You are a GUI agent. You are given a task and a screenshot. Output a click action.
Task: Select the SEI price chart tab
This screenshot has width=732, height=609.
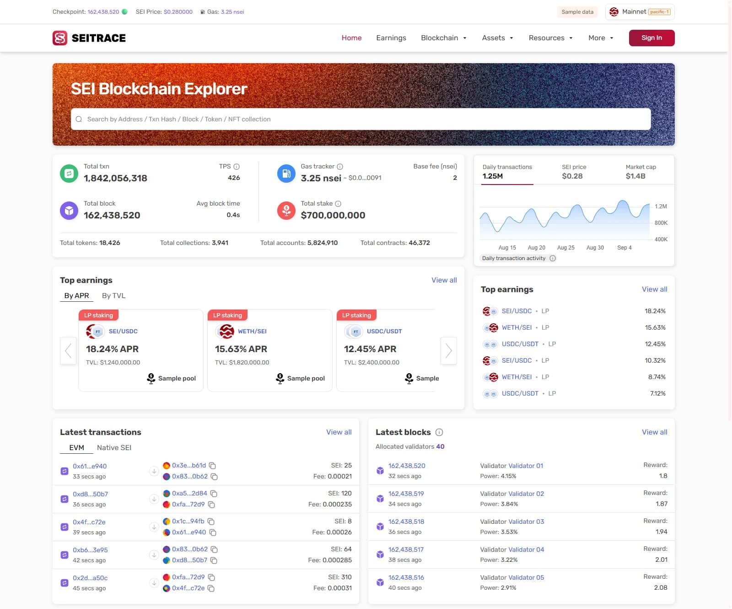click(x=574, y=172)
